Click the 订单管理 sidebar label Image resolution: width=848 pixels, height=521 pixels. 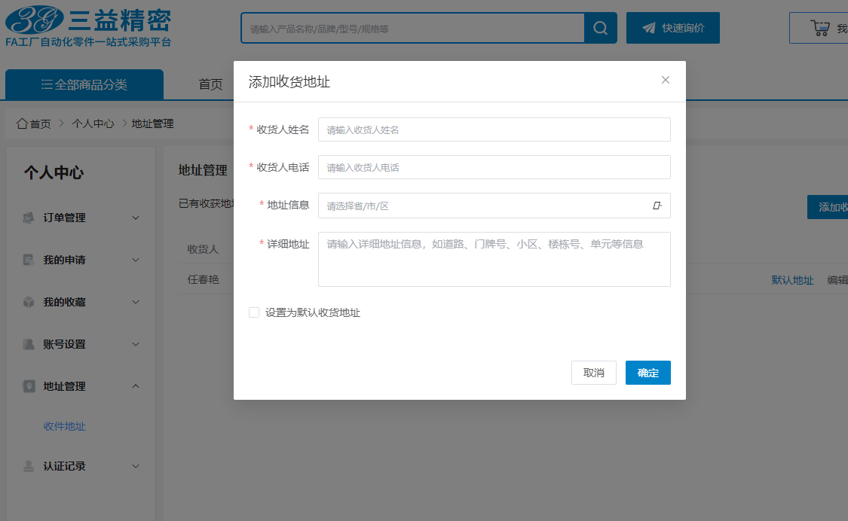(64, 218)
